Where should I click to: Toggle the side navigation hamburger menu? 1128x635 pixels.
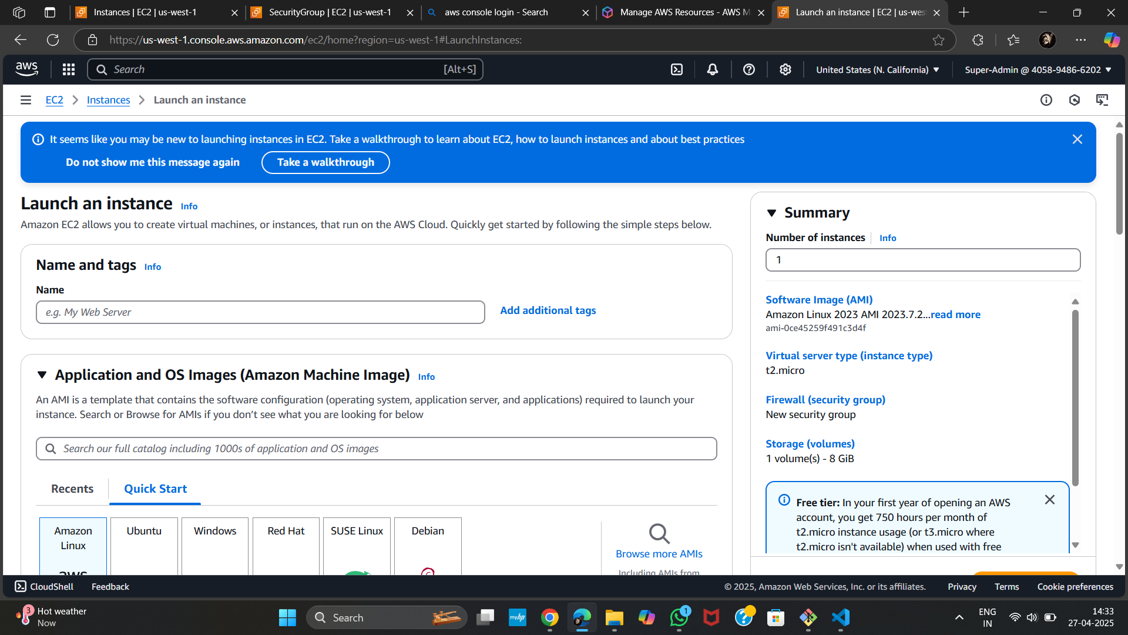pyautogui.click(x=26, y=100)
